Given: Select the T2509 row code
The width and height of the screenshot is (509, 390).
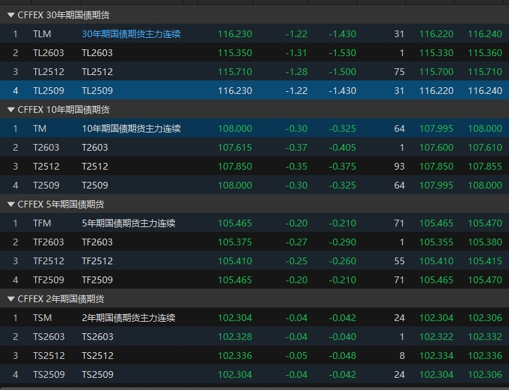Looking at the screenshot, I should pos(46,185).
